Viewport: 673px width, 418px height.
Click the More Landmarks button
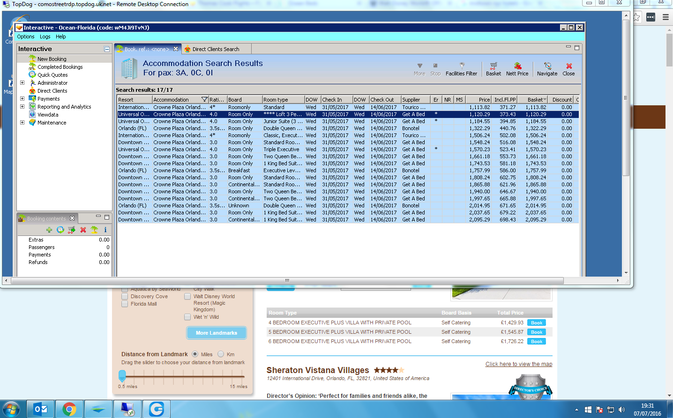click(217, 333)
